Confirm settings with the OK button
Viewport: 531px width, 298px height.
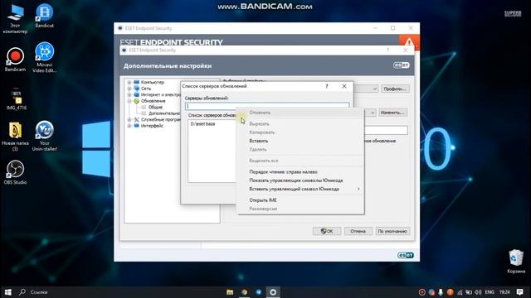[327, 231]
